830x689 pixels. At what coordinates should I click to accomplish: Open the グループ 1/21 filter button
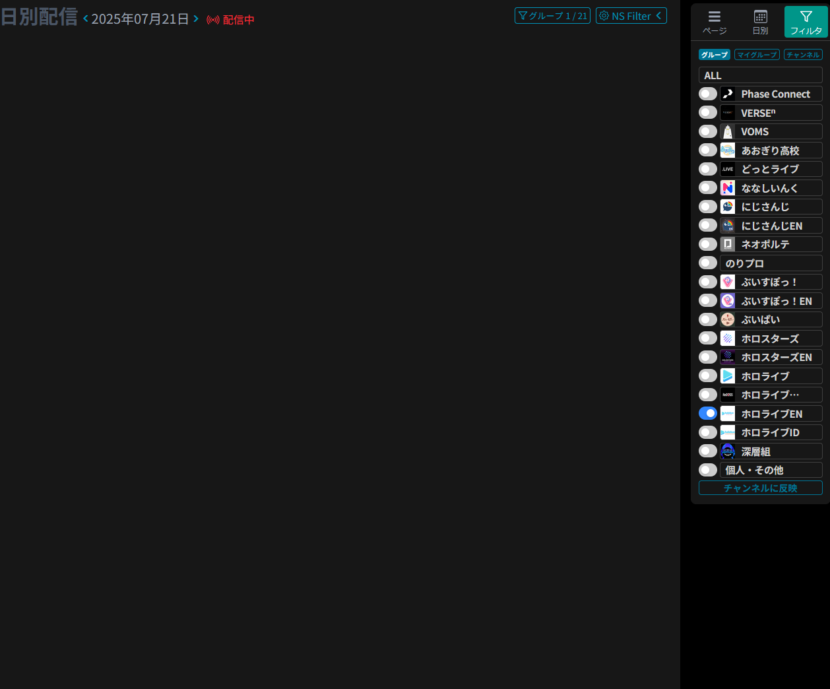coord(552,16)
